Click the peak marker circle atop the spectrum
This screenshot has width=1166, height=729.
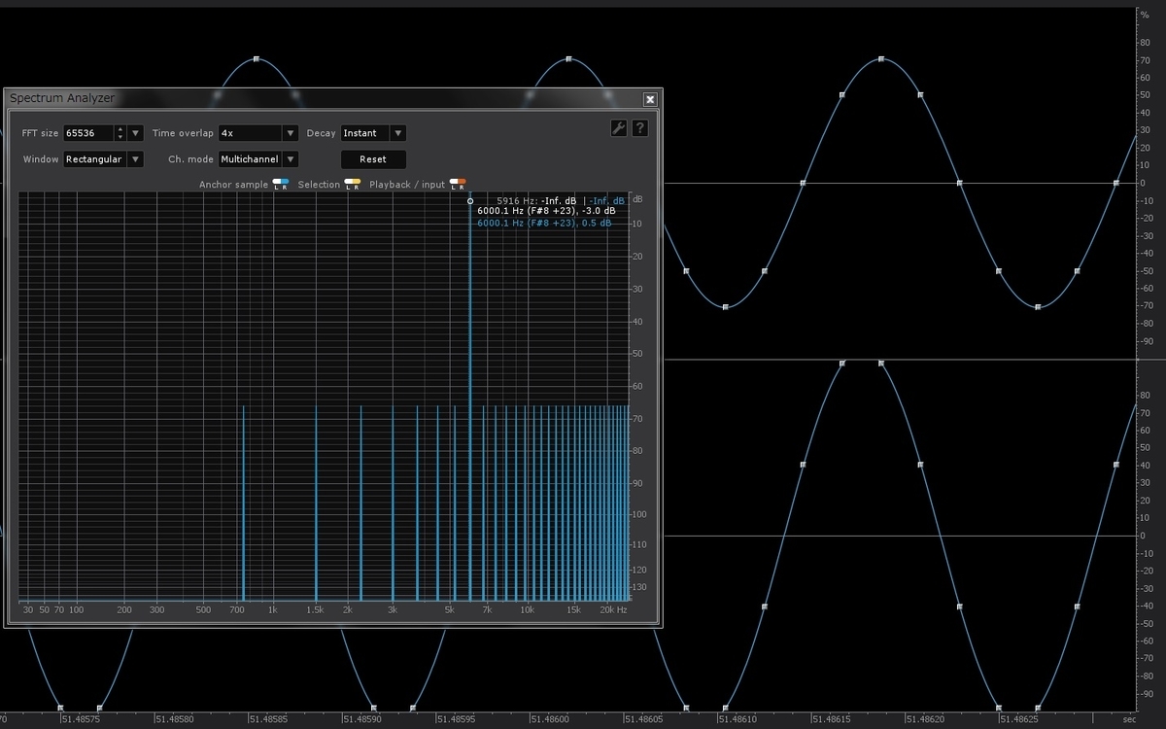[470, 201]
